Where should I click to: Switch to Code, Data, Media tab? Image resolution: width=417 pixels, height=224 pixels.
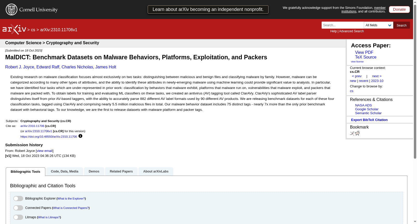tap(65, 171)
